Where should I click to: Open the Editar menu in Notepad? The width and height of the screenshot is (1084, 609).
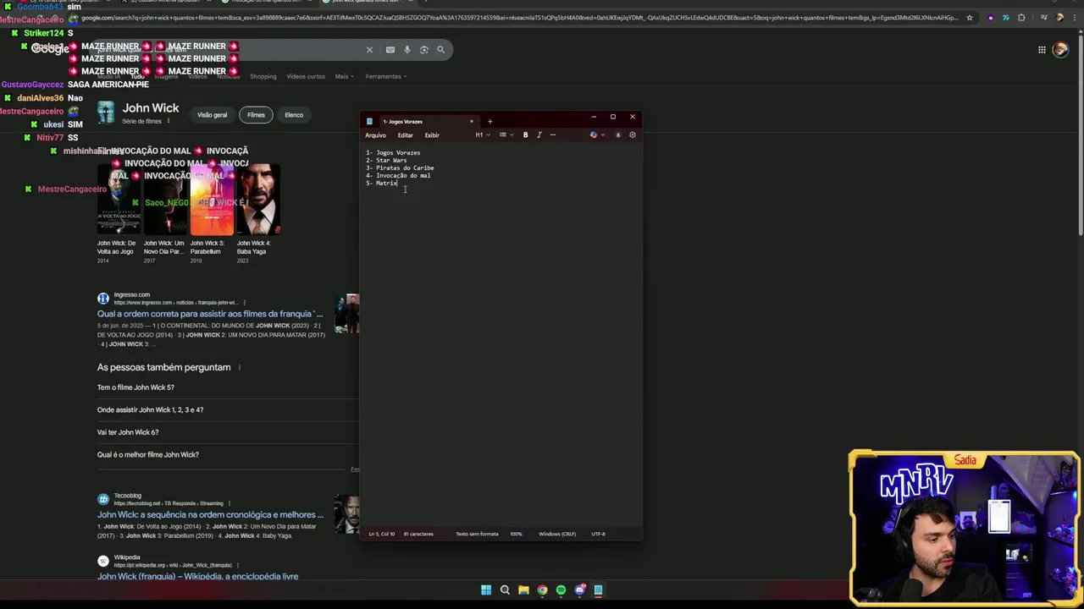pyautogui.click(x=406, y=135)
